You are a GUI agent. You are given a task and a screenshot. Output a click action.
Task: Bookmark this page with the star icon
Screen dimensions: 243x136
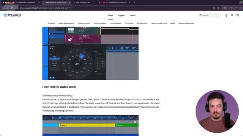tap(218, 8)
